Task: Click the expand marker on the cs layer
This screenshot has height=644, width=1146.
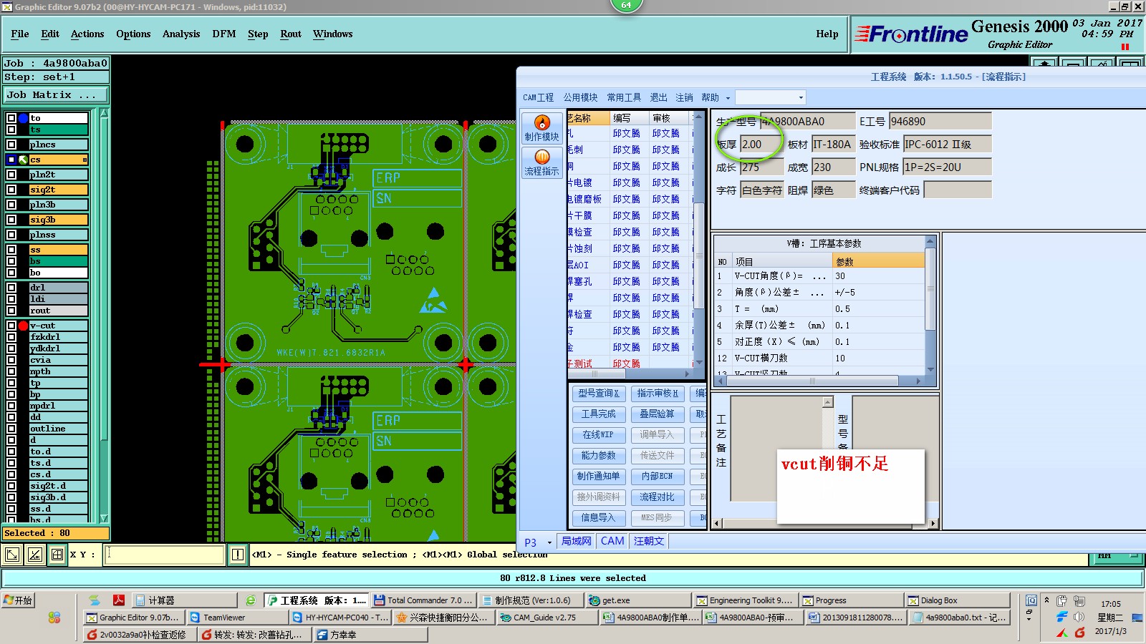Action: point(85,160)
